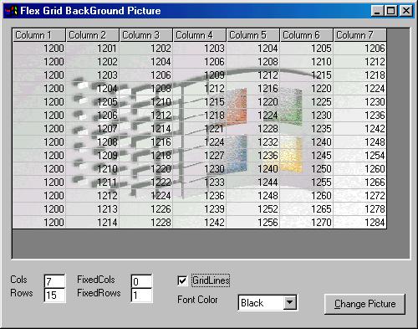Image resolution: width=418 pixels, height=329 pixels.
Task: Click the Cols input field
Action: tap(54, 281)
